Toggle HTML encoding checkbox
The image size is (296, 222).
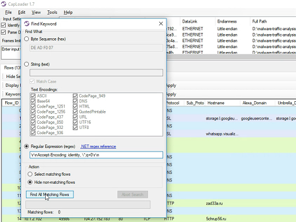[75, 106]
